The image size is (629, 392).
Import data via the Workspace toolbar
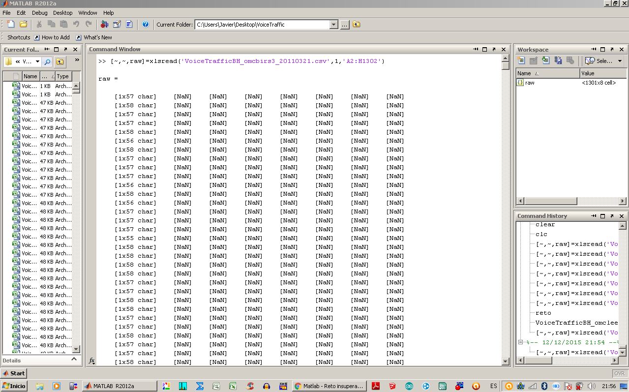tap(546, 60)
